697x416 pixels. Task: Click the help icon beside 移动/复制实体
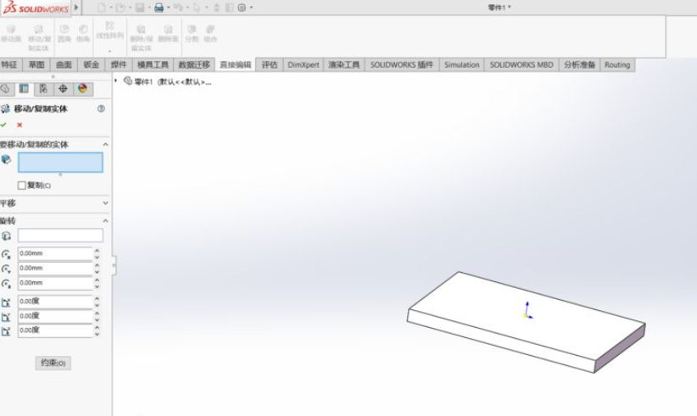102,108
